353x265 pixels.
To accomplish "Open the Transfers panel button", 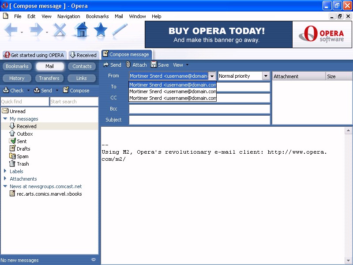I will tap(49, 78).
